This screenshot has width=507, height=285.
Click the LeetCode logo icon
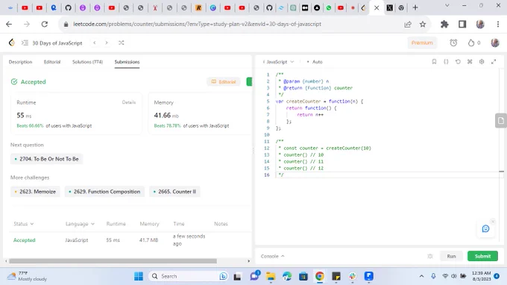click(12, 43)
